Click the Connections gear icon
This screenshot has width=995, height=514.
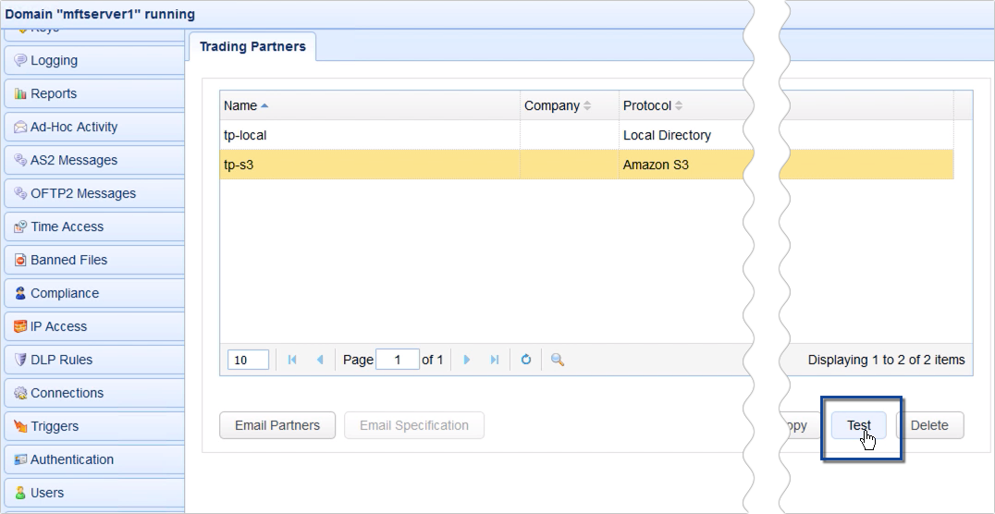tap(20, 393)
